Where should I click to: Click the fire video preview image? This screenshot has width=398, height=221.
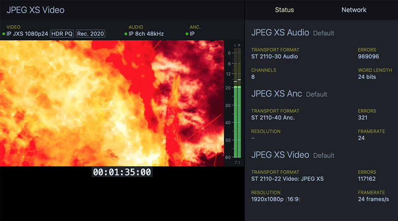[112, 103]
